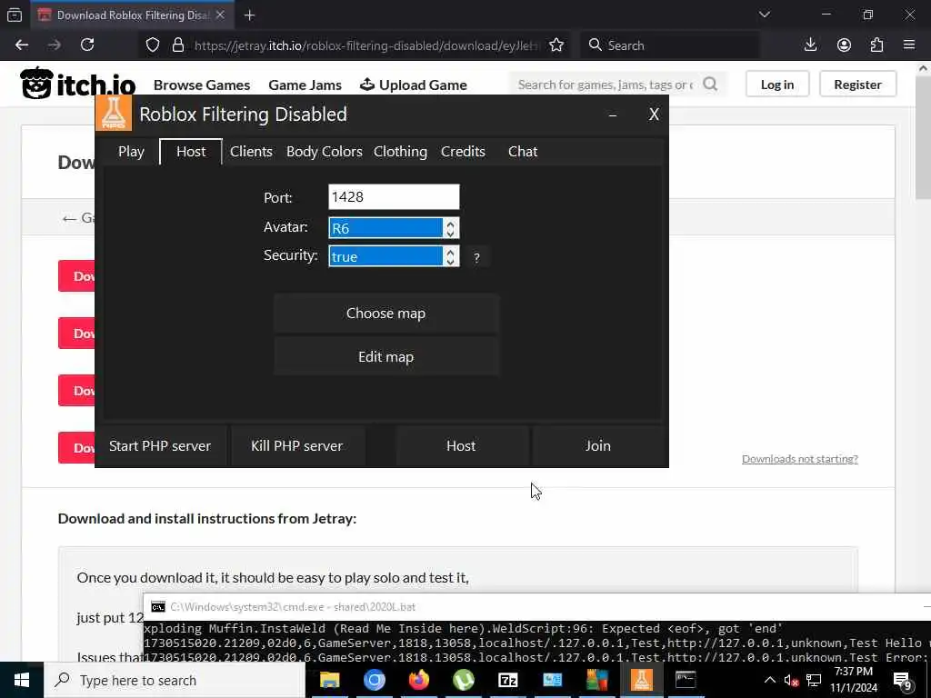This screenshot has width=931, height=698.
Task: Open the Credits tab
Action: 463,152
